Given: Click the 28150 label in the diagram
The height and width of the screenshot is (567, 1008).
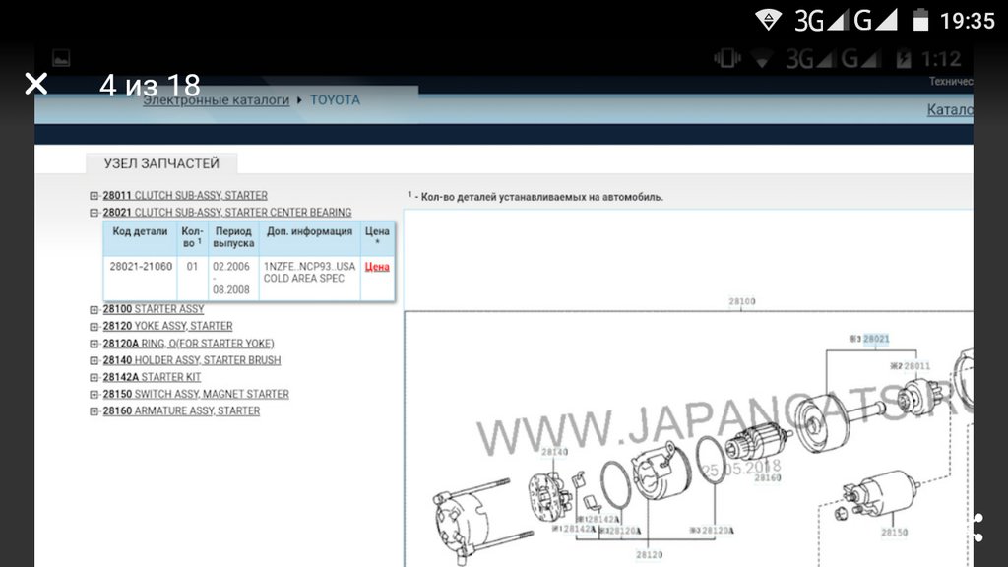Looking at the screenshot, I should coord(894,533).
